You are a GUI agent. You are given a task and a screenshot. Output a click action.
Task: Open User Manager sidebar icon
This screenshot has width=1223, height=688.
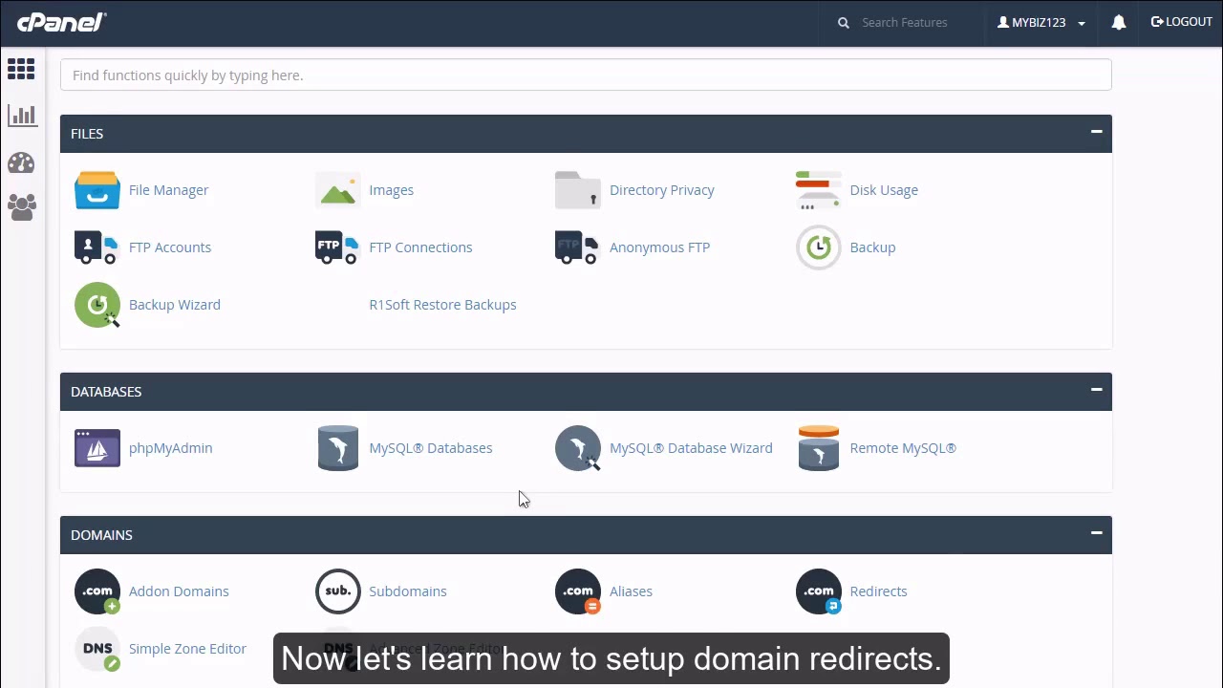tap(22, 207)
